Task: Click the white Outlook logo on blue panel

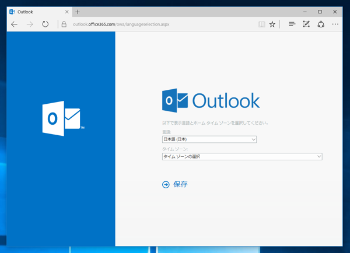Action: click(x=64, y=118)
